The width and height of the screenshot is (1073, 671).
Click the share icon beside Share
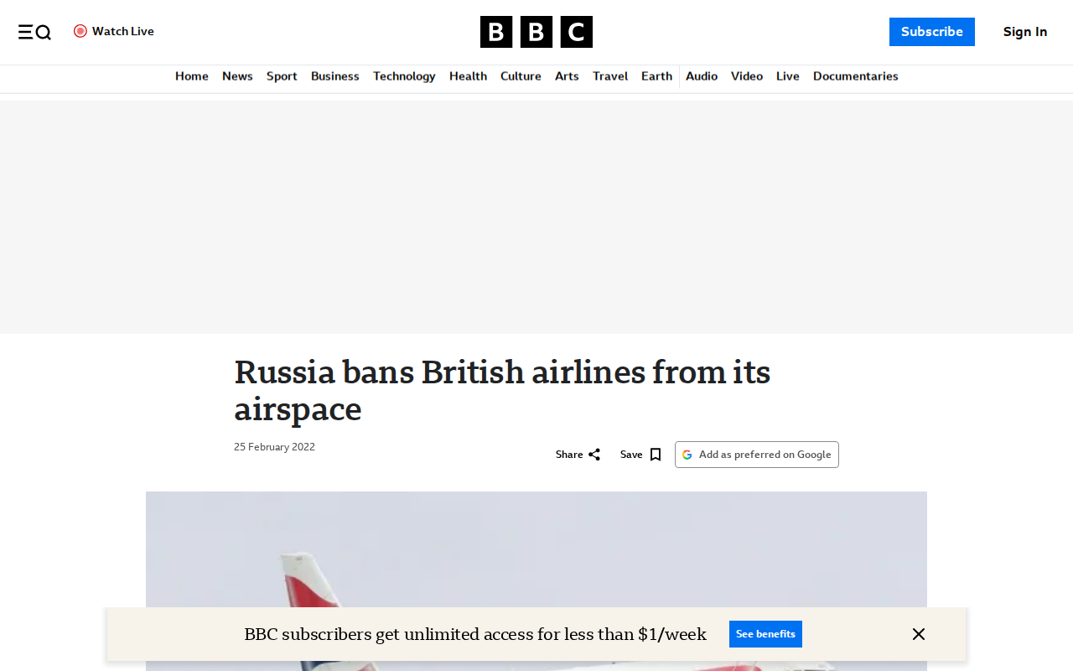pos(594,455)
